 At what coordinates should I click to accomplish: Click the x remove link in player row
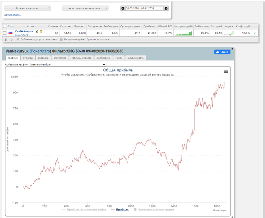(x=255, y=33)
